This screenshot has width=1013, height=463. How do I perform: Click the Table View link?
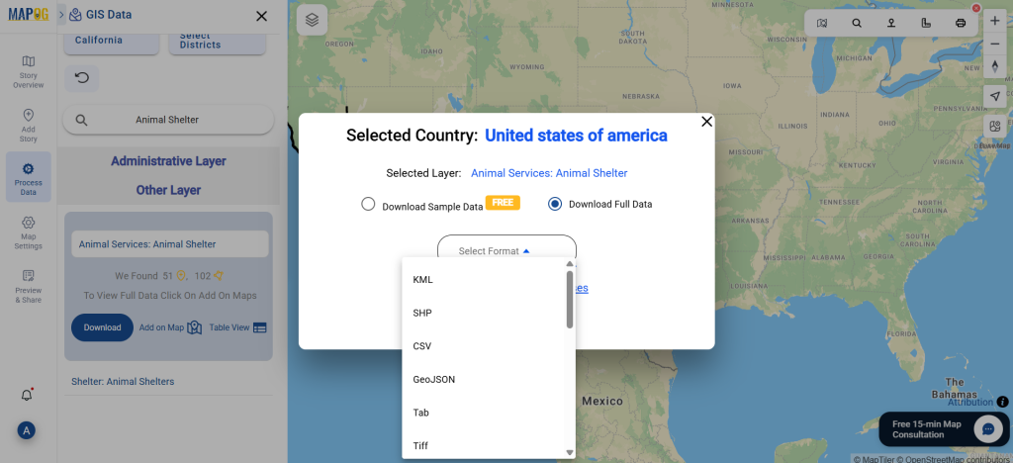click(237, 327)
